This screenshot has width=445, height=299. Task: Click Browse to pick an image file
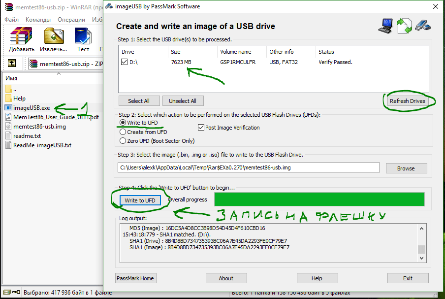pyautogui.click(x=406, y=168)
